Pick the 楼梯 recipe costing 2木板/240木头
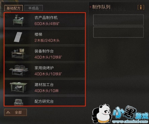This screenshot has height=124, width=149. tap(45, 37)
